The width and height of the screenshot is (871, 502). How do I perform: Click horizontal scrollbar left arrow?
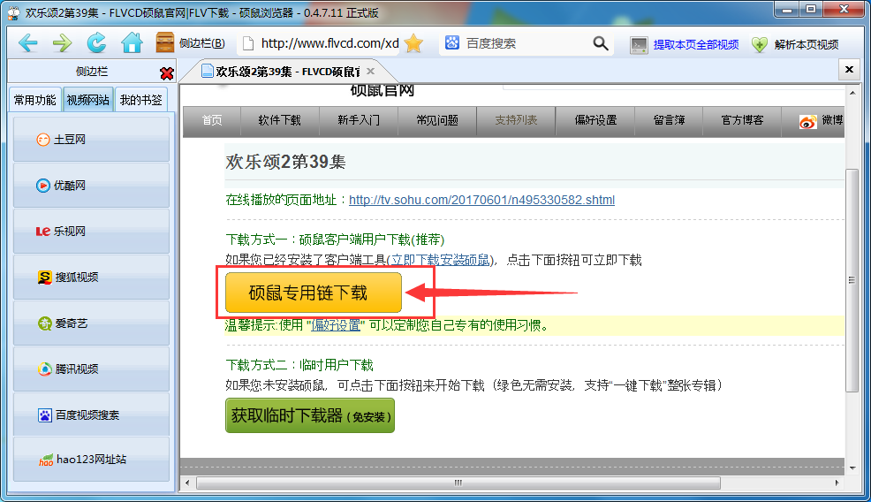click(187, 483)
